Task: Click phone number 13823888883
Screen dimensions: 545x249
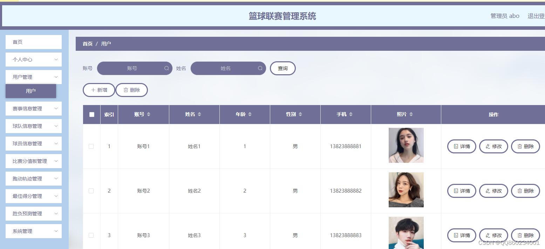Action: [346, 235]
